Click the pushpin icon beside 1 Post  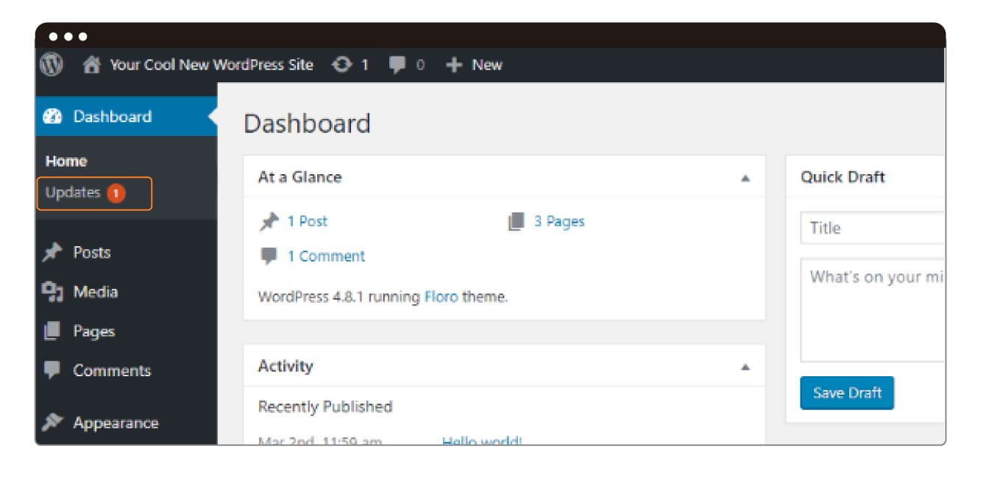pyautogui.click(x=269, y=221)
